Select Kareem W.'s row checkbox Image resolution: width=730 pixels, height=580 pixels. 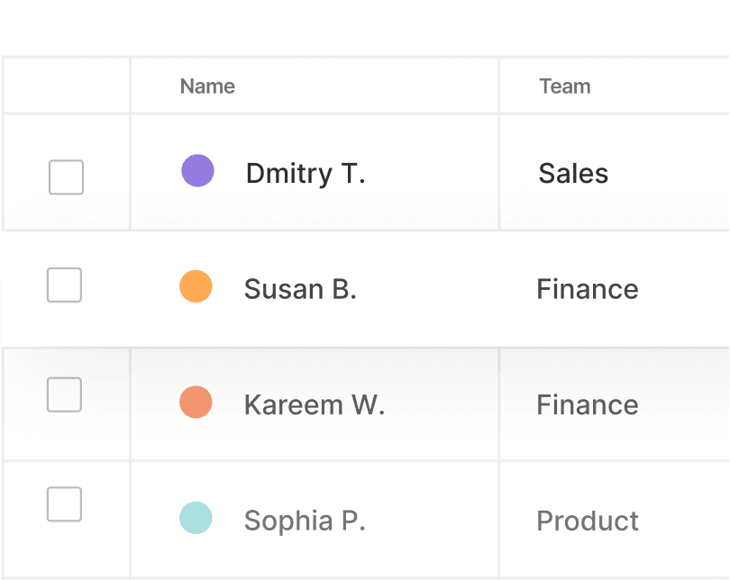coord(64,394)
